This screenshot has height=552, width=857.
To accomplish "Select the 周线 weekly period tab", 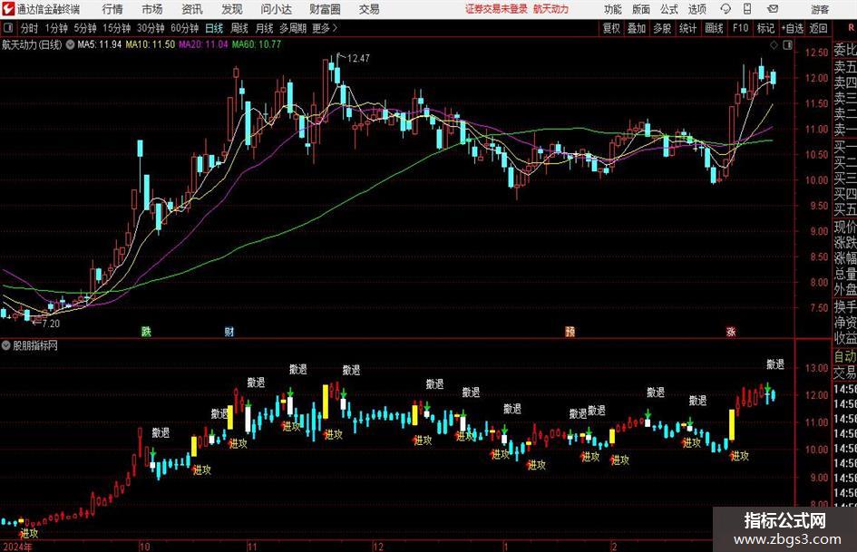I will click(239, 28).
